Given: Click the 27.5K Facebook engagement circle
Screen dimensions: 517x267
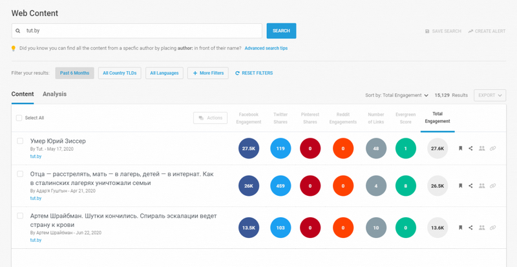Looking at the screenshot, I should click(249, 148).
